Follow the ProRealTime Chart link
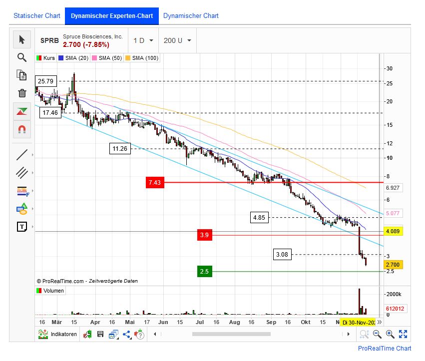This screenshot has width=425, height=361. click(384, 348)
